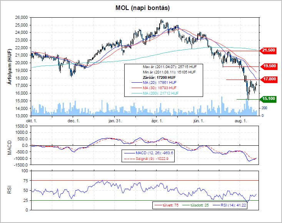
Task: Click the 1500.0 MACD axis label
Action: click(22, 126)
